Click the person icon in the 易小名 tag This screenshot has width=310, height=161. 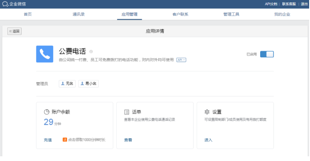[82, 83]
